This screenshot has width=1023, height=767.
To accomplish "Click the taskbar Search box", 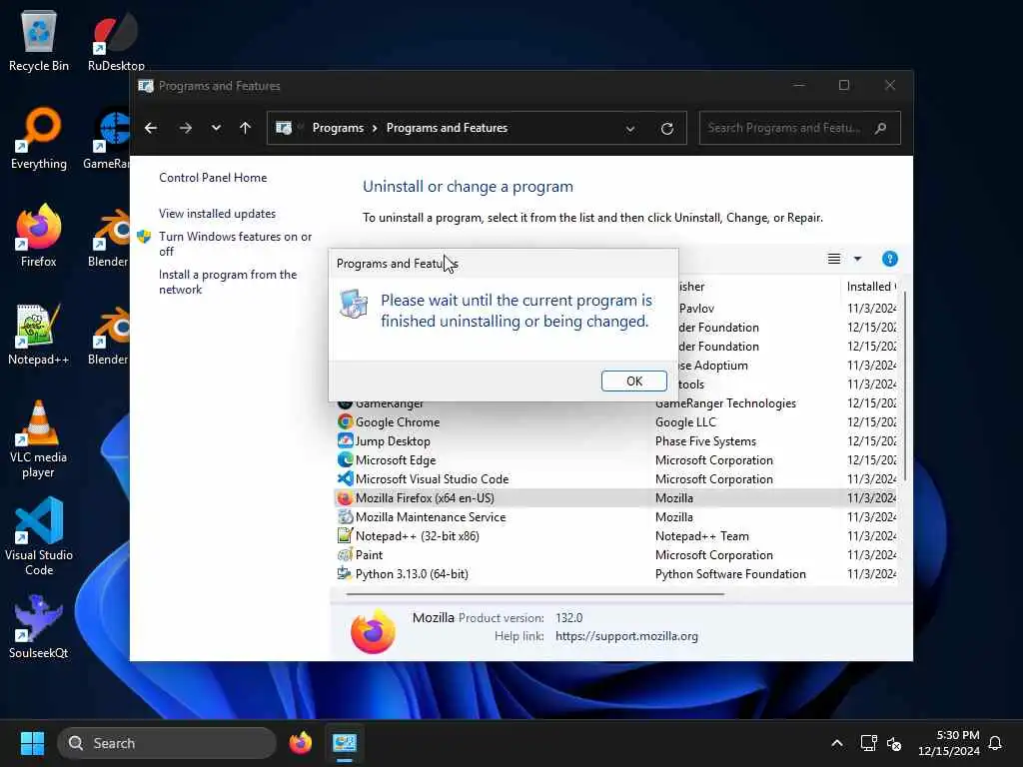I will coord(167,743).
